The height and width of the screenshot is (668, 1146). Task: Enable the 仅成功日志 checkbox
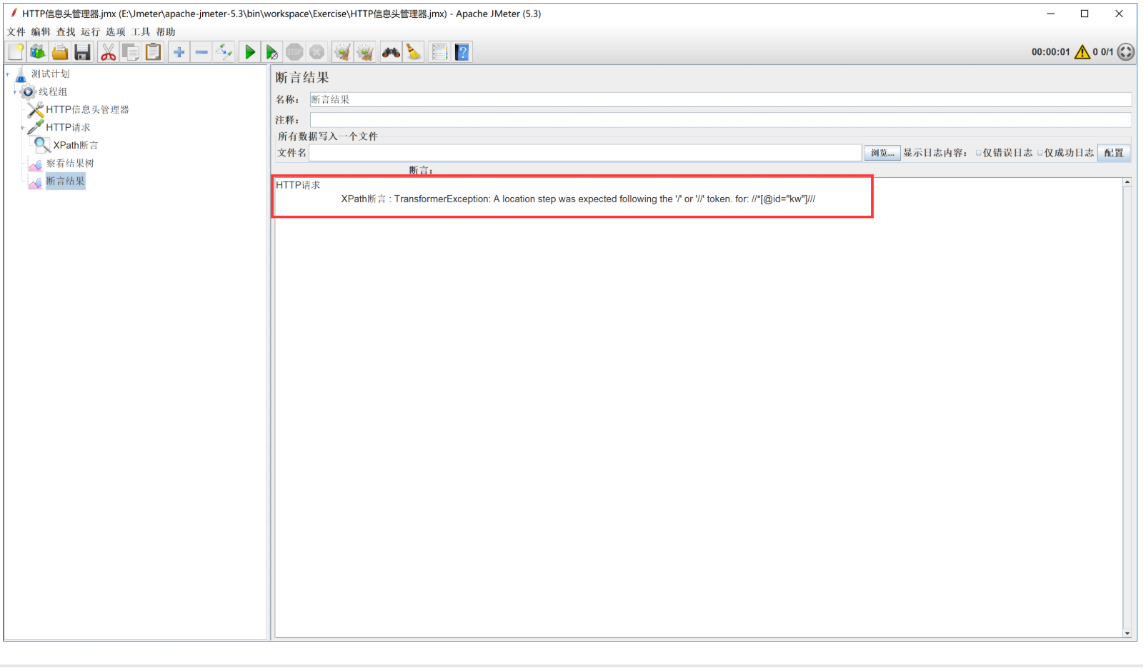pos(1042,152)
